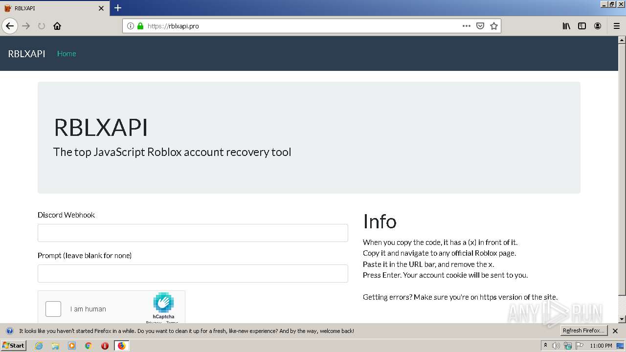The height and width of the screenshot is (352, 626).
Task: Show site information icon in URL bar
Action: click(x=131, y=26)
